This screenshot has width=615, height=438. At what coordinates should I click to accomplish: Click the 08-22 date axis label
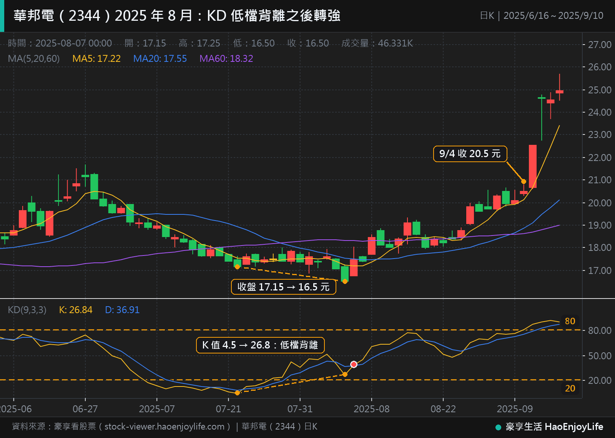[443, 409]
